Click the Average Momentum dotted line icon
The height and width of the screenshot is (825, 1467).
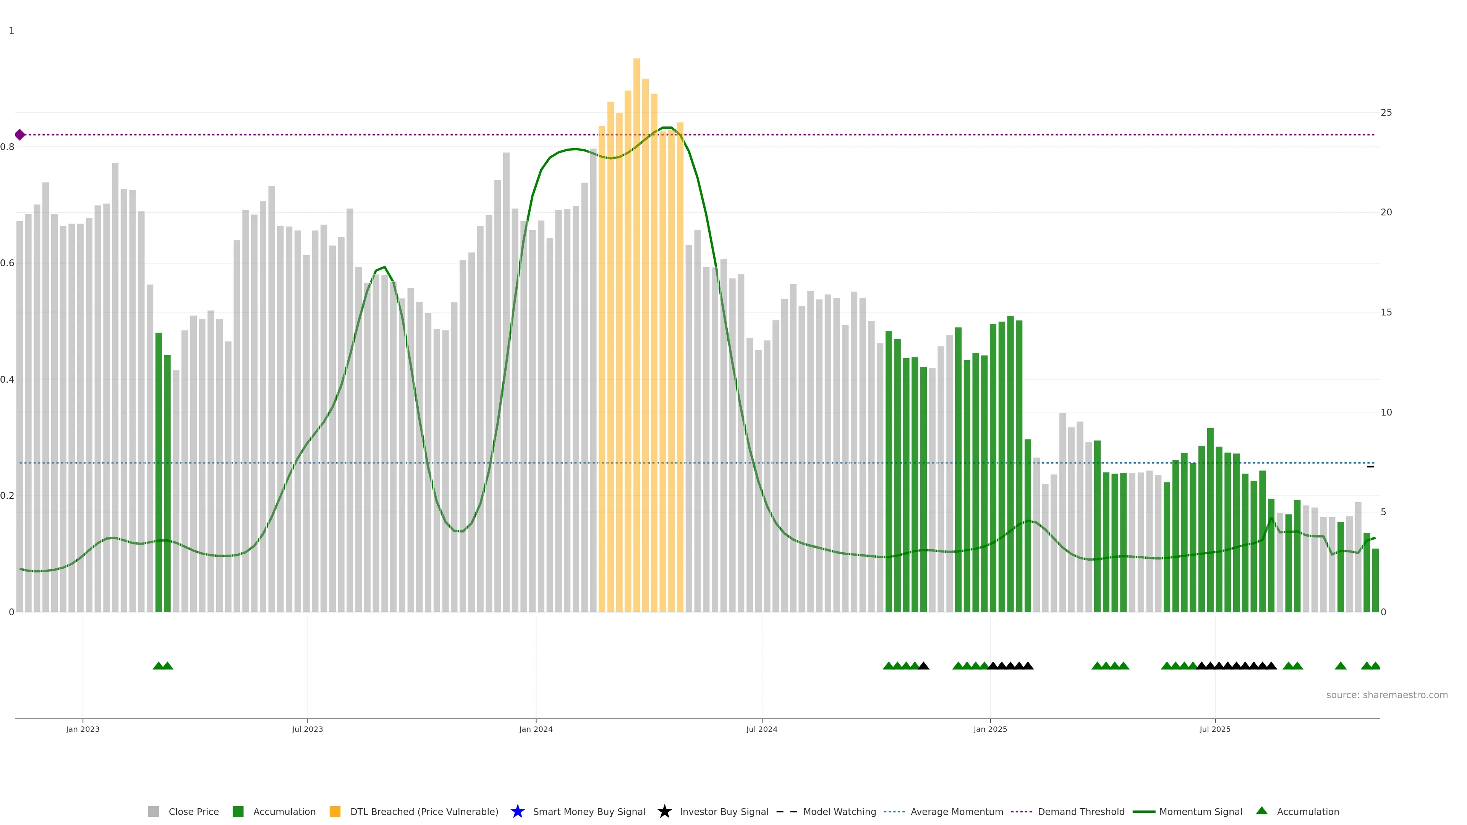point(894,811)
